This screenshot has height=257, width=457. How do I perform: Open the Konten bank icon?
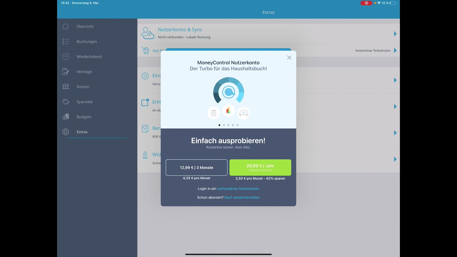point(65,87)
